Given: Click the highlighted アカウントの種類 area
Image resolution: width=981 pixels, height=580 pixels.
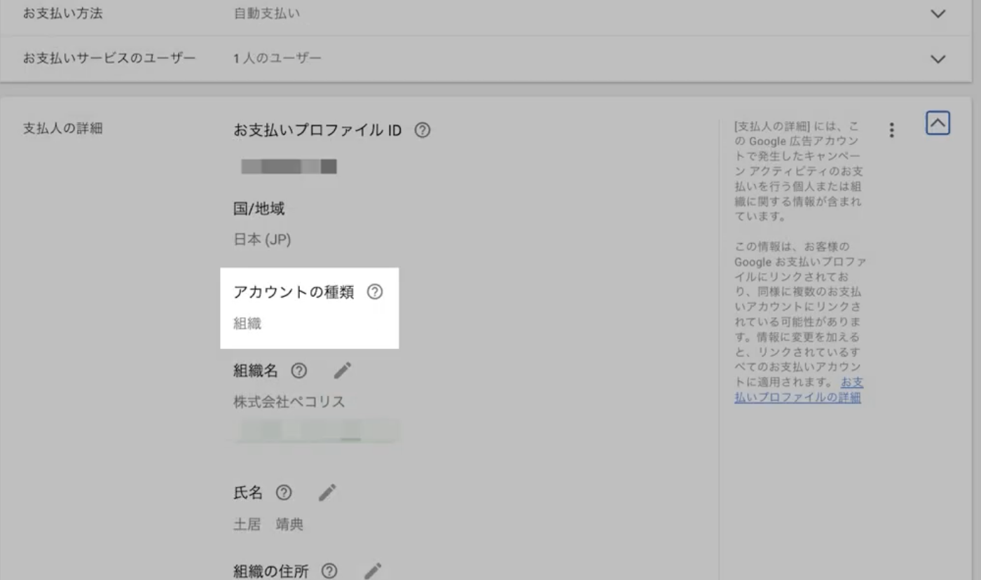Looking at the screenshot, I should point(308,307).
